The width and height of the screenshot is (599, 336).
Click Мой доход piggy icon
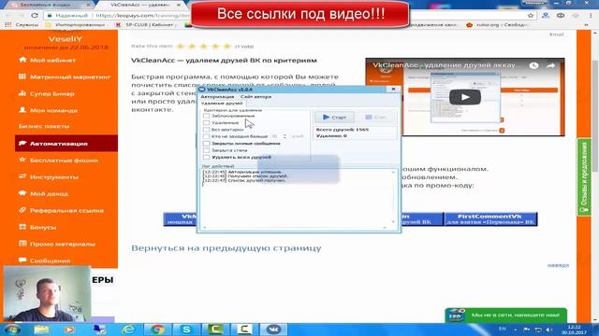click(x=22, y=193)
